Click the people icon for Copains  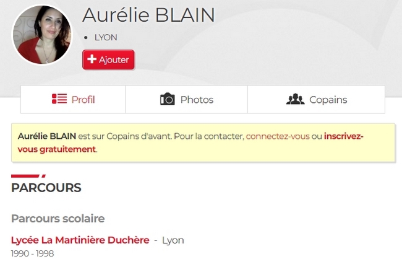[295, 99]
